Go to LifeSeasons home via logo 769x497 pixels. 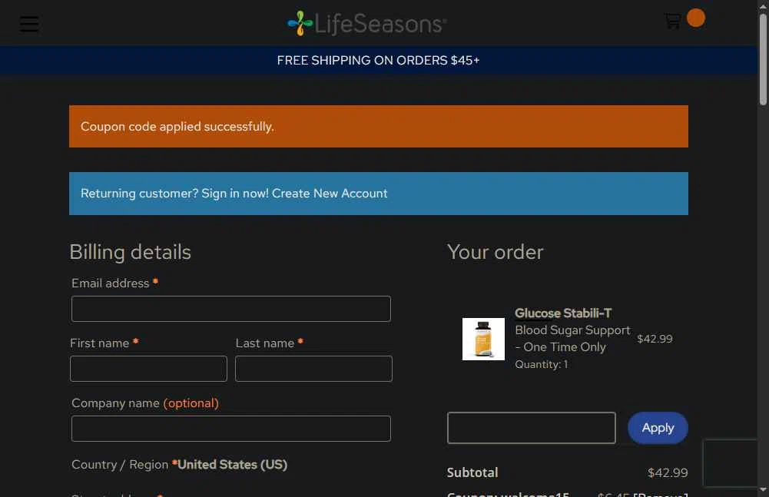tap(367, 24)
